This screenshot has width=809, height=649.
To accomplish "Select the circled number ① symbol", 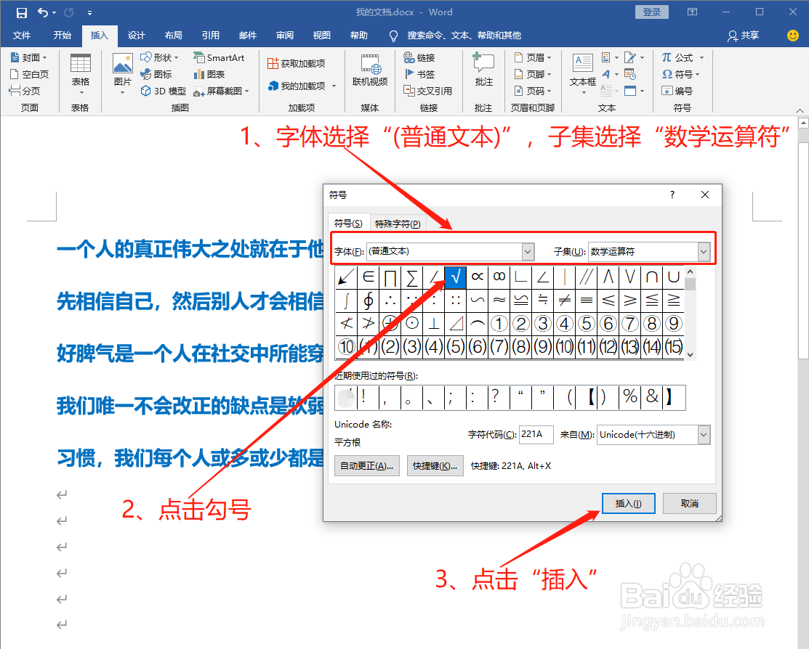I will pos(499,323).
